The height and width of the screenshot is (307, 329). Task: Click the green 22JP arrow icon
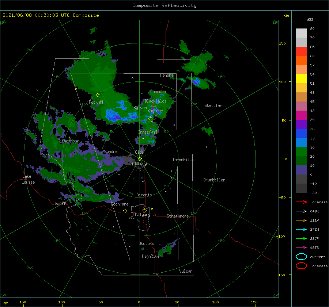pos(301,238)
